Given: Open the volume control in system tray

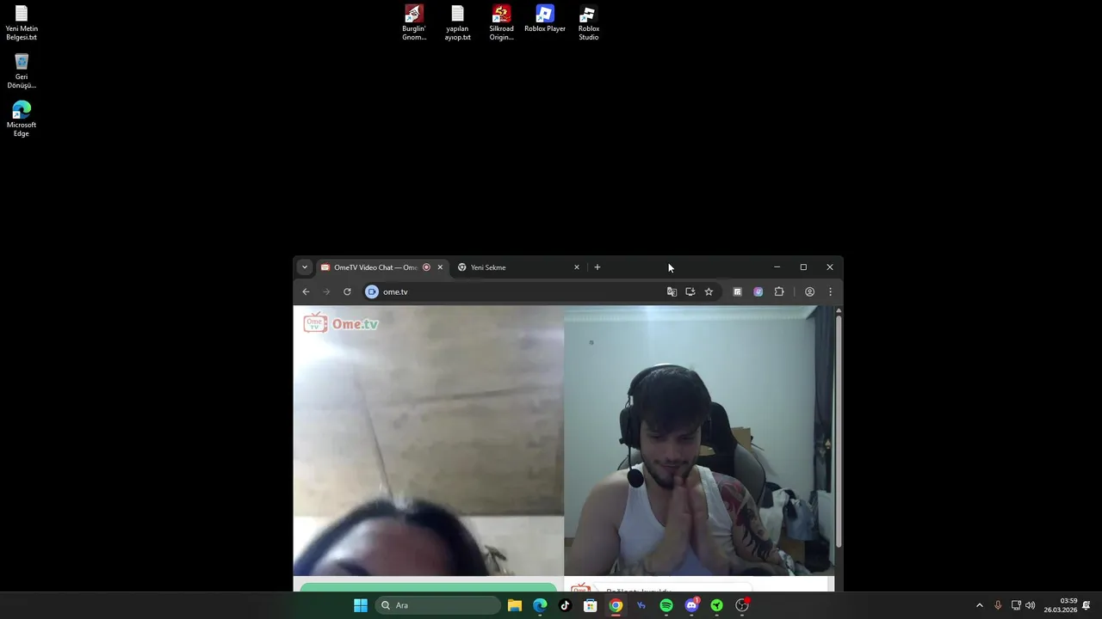Looking at the screenshot, I should click(x=1031, y=605).
